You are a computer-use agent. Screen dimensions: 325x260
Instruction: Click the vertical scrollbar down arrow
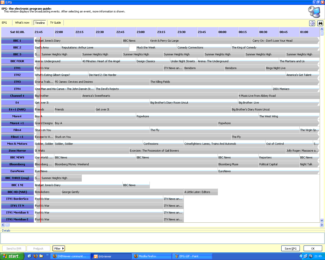coord(322,221)
